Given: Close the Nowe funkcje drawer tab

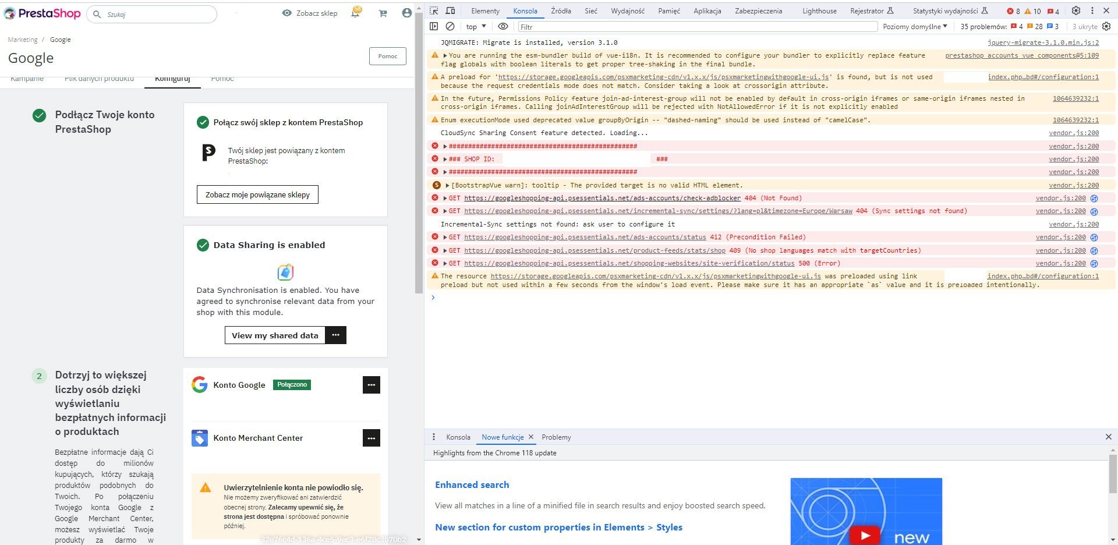Looking at the screenshot, I should 531,437.
